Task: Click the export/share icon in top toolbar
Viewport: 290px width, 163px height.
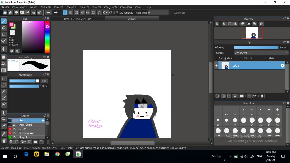Action: pos(10,12)
